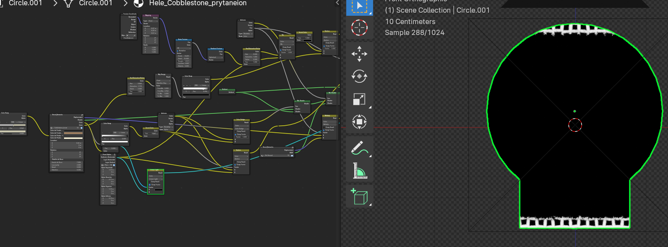Click Hele_Cobblestone_prytaneion material breadcrumb
668x247 pixels.
click(x=198, y=4)
